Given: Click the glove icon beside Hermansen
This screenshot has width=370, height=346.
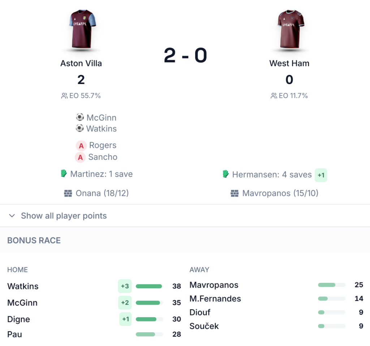Looking at the screenshot, I should (226, 175).
